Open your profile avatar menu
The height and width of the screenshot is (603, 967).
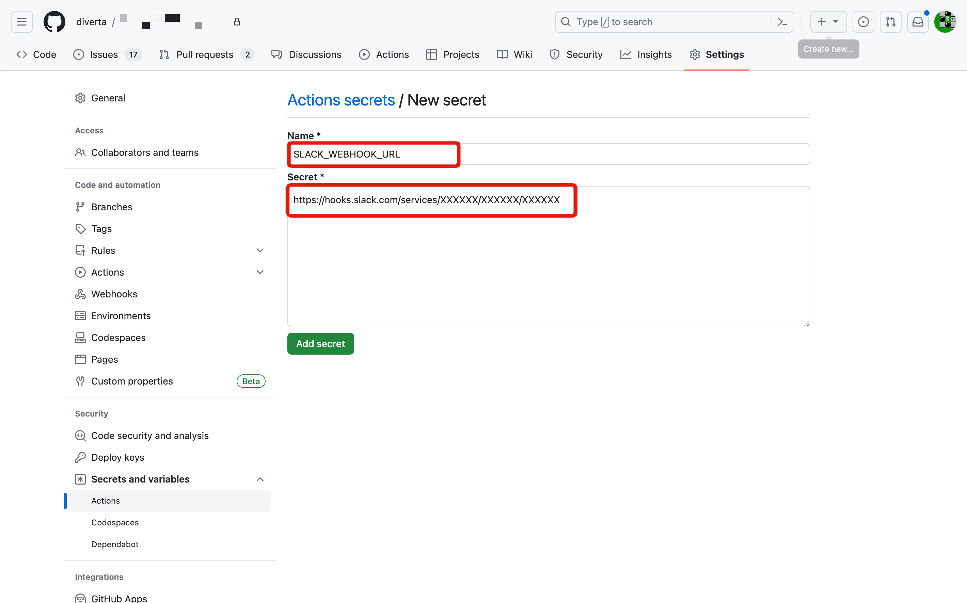(946, 21)
